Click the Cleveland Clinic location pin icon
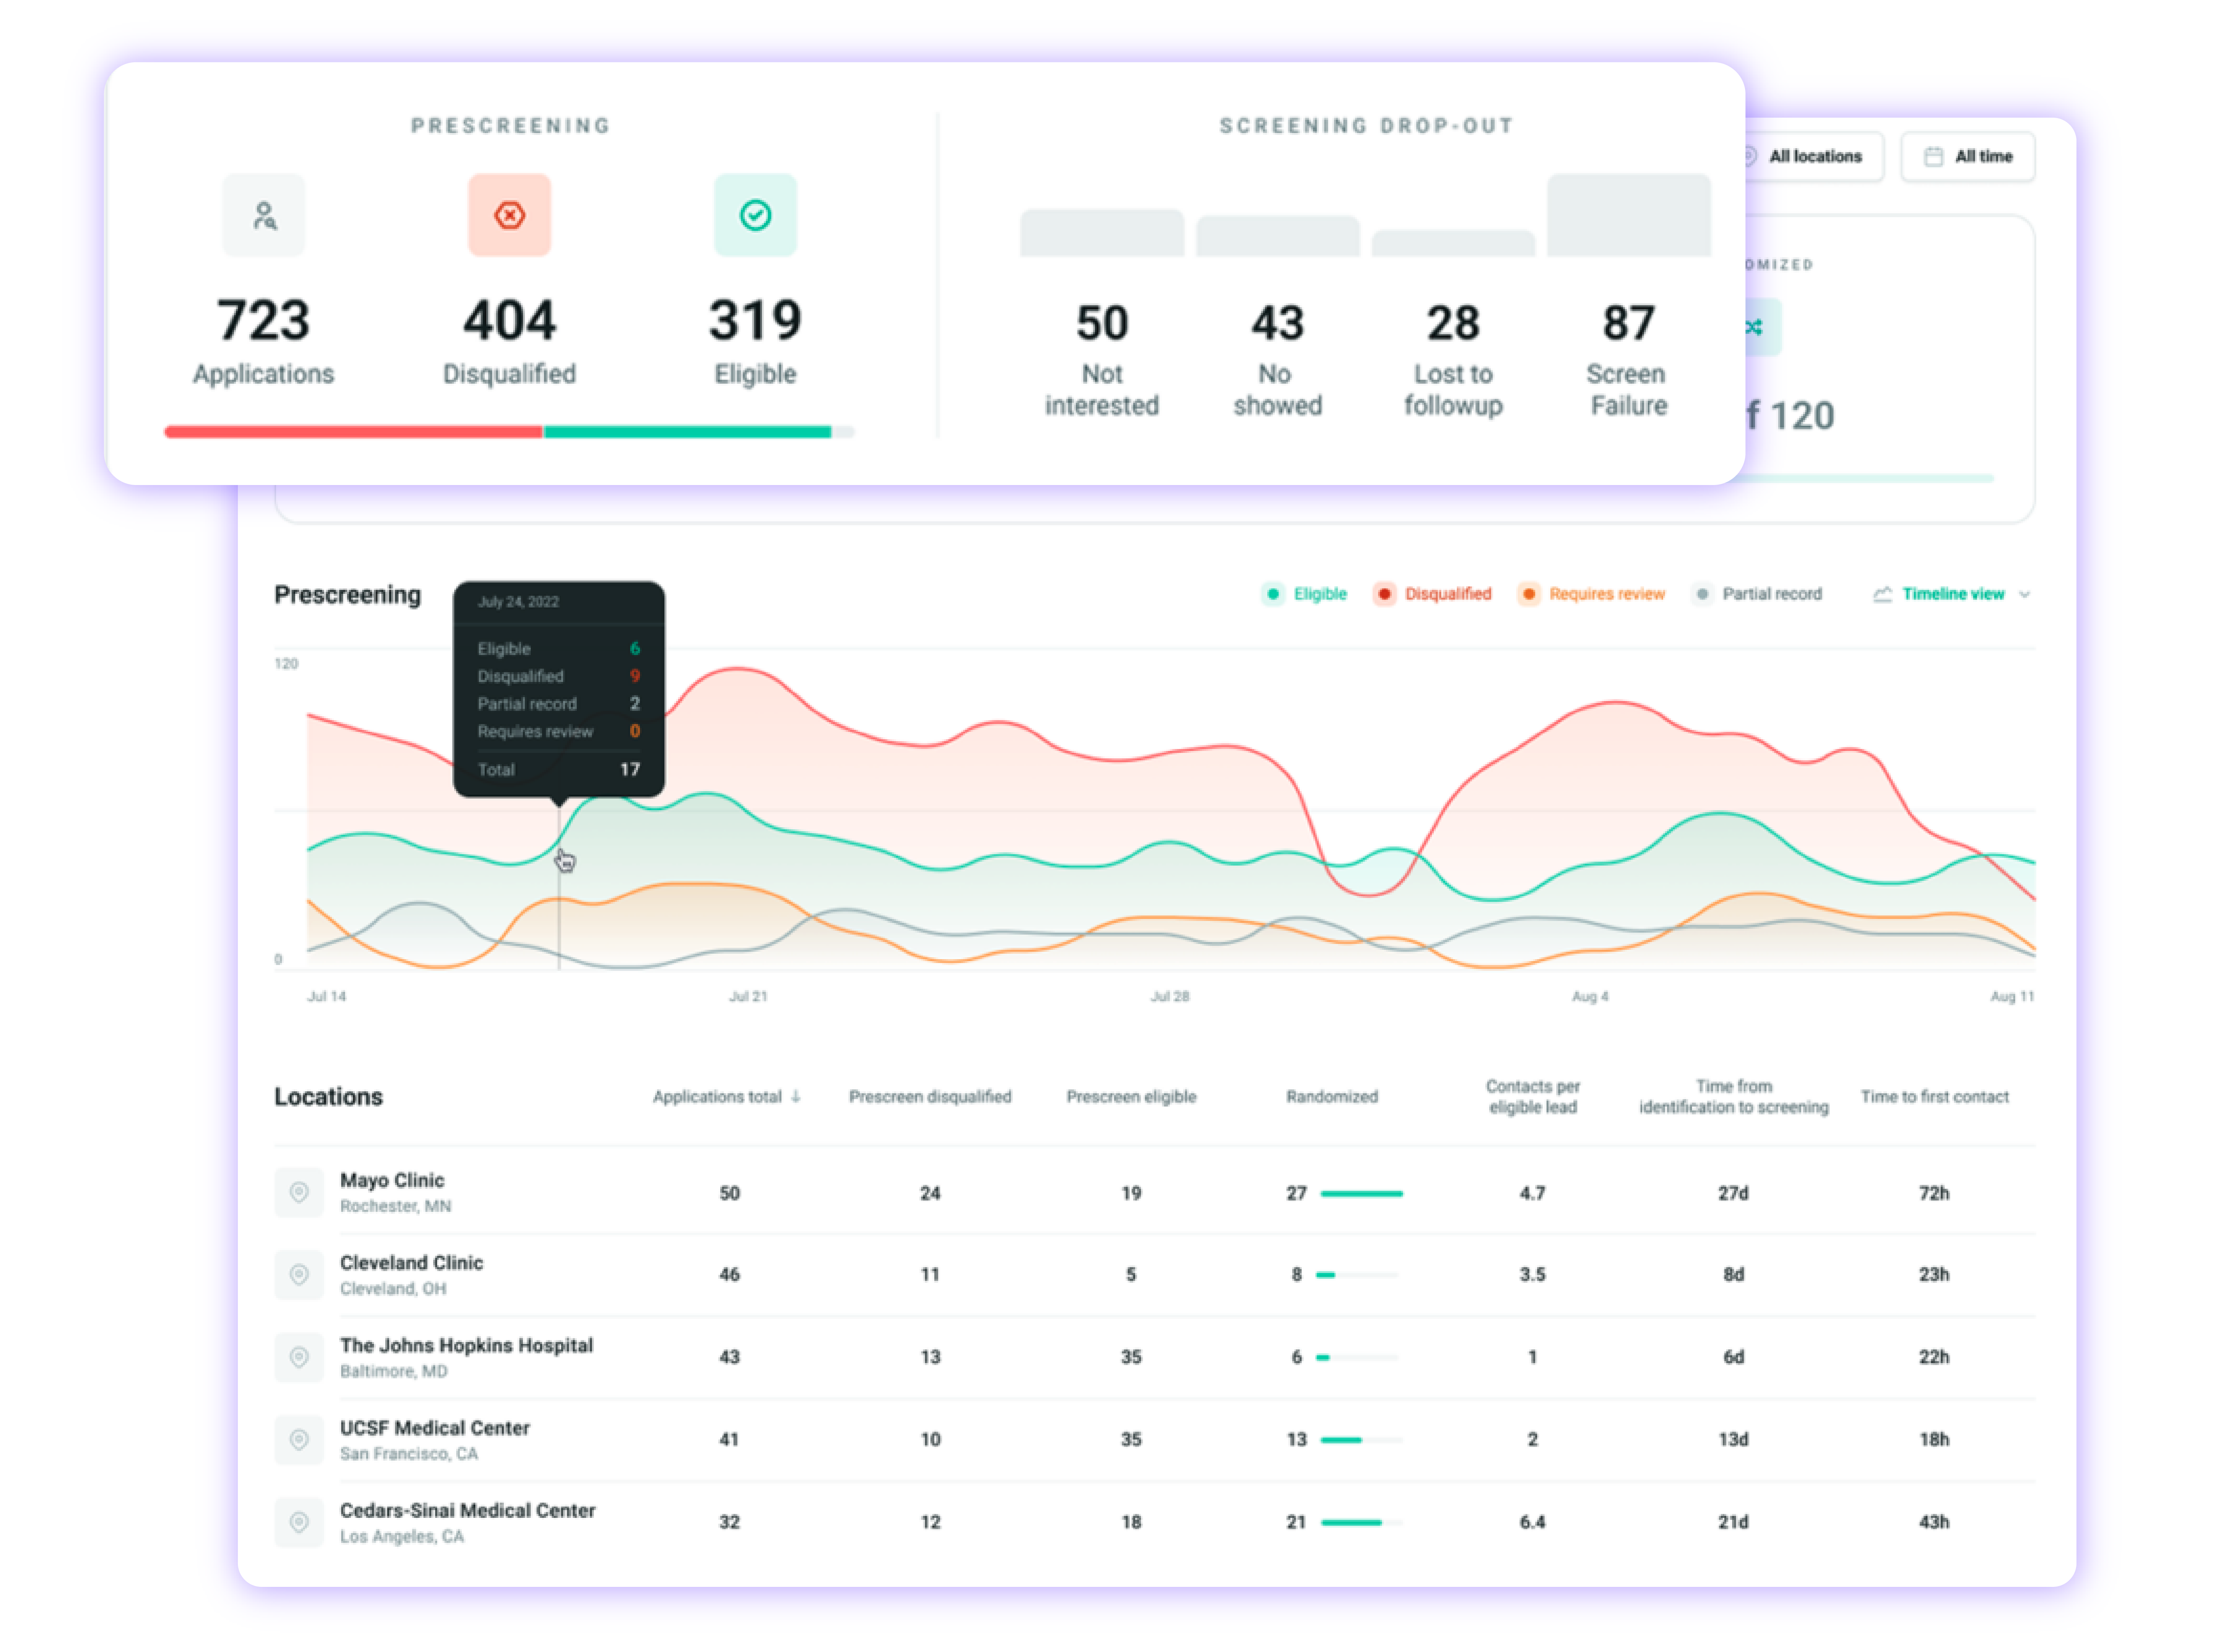The width and height of the screenshot is (2218, 1652). [x=299, y=1274]
